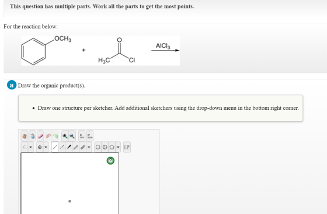Image resolution: width=327 pixels, height=214 pixels.
Task: Click the bracket tool button
Action: 127,147
